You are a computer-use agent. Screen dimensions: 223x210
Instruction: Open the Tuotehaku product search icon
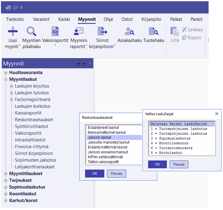(153, 31)
